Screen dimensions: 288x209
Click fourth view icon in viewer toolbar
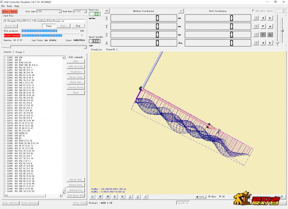coord(115,197)
